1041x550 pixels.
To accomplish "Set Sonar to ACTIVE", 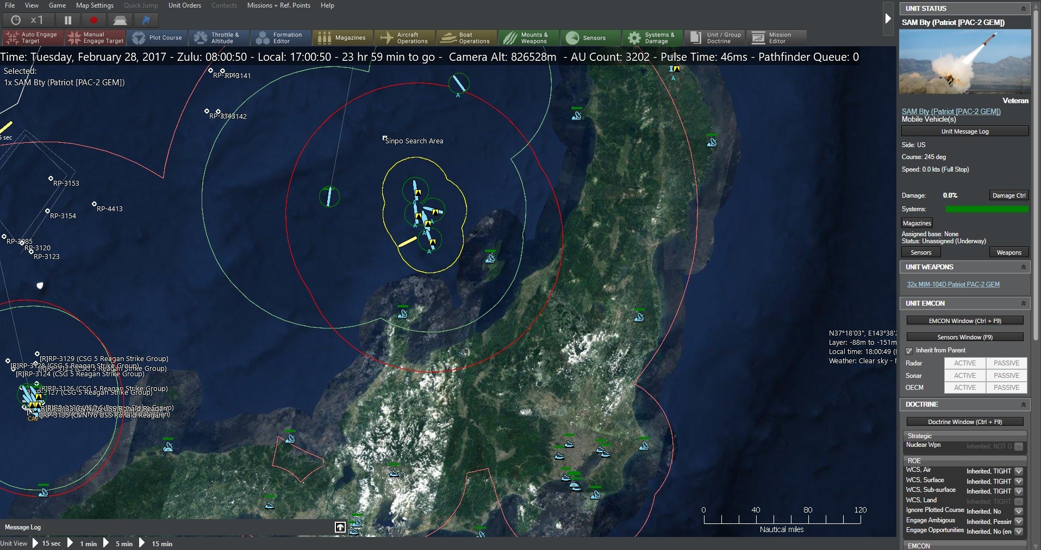I will 965,375.
